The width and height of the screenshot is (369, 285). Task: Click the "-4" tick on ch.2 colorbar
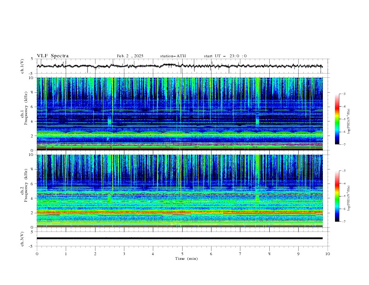point(344,183)
